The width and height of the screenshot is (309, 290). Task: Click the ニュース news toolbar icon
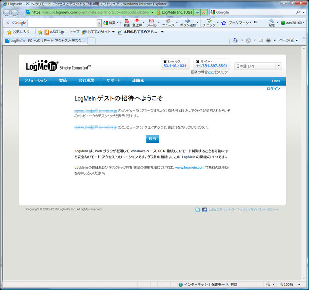[168, 22]
